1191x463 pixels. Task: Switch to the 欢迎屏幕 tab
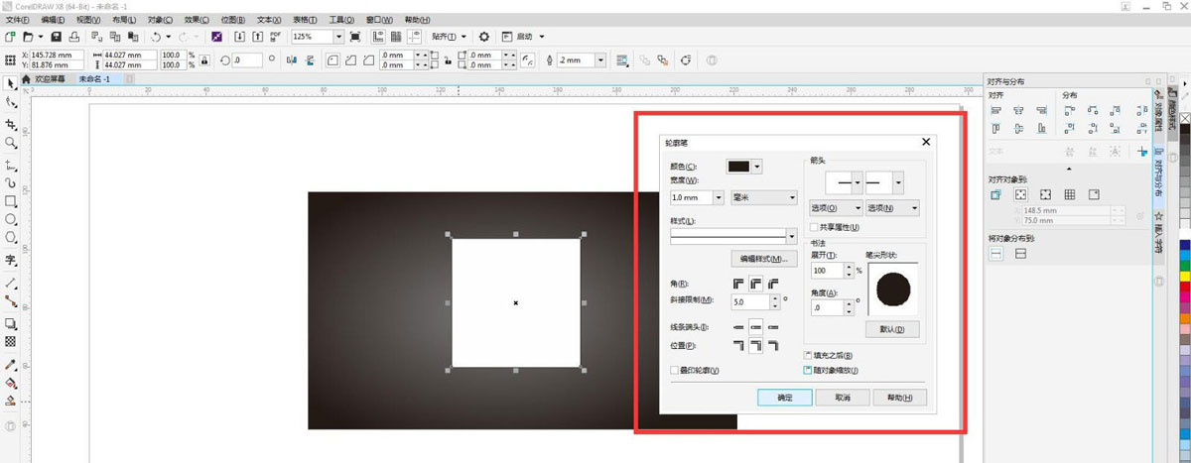[x=44, y=78]
